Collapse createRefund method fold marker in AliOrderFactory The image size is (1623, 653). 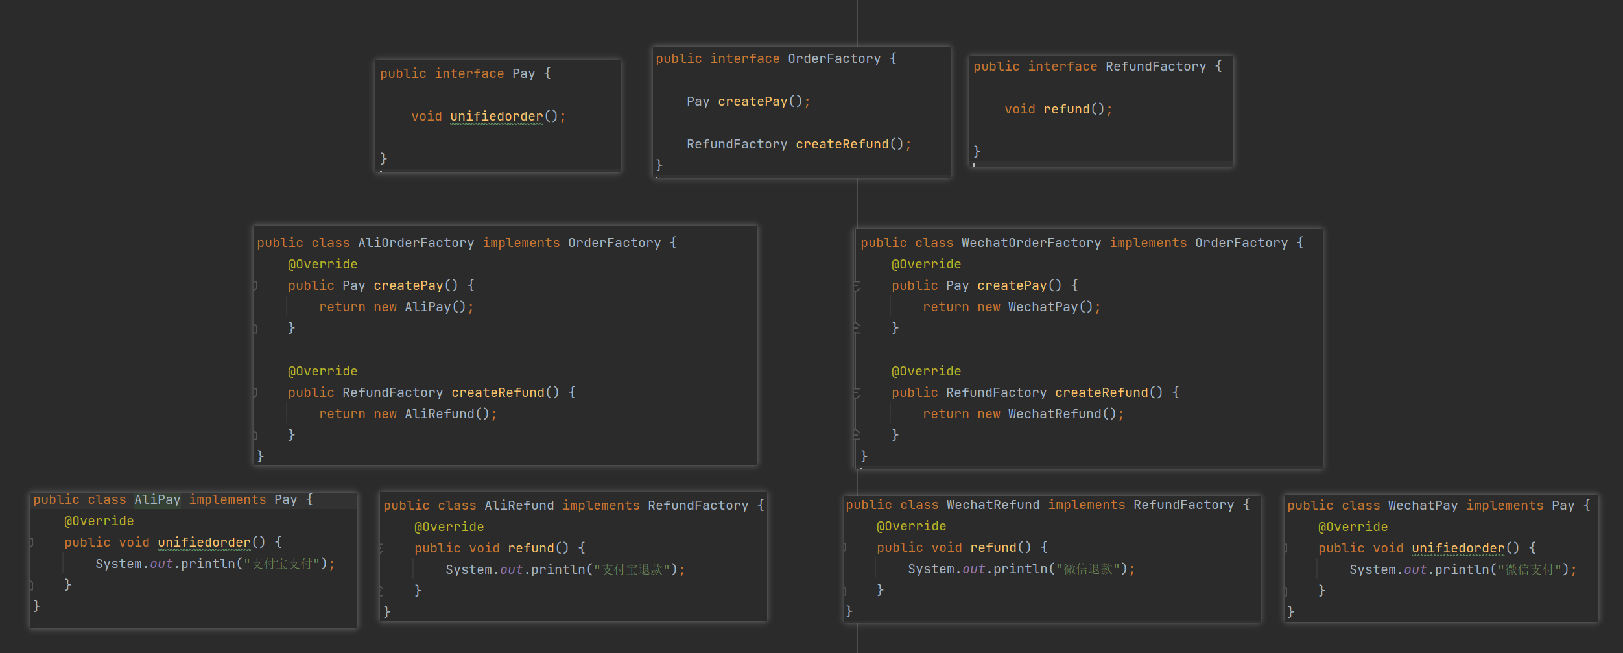coord(255,393)
